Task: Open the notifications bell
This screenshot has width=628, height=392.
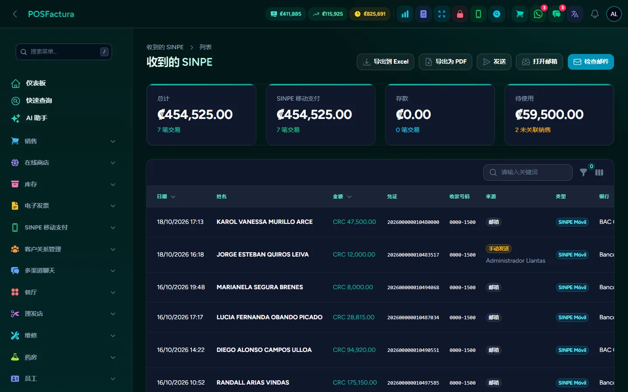Action: click(x=595, y=14)
